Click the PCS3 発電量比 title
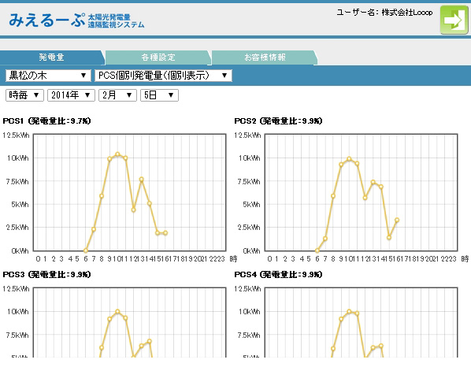471x367 pixels. coord(46,274)
